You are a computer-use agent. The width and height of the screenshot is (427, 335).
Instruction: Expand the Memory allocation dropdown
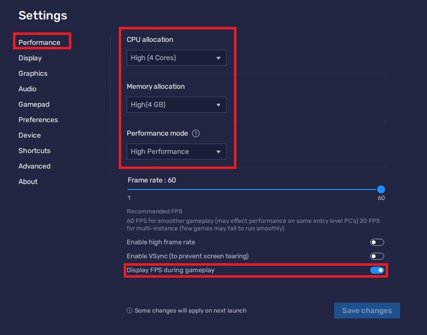(x=176, y=105)
